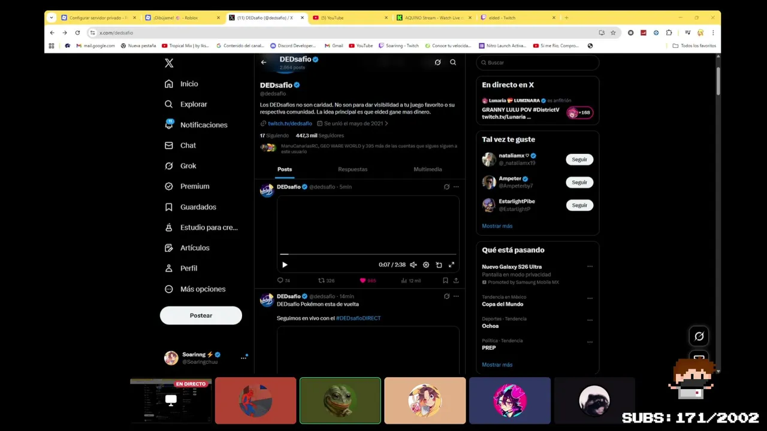Share the first DEDsafio post
Image resolution: width=767 pixels, height=431 pixels.
tap(456, 280)
